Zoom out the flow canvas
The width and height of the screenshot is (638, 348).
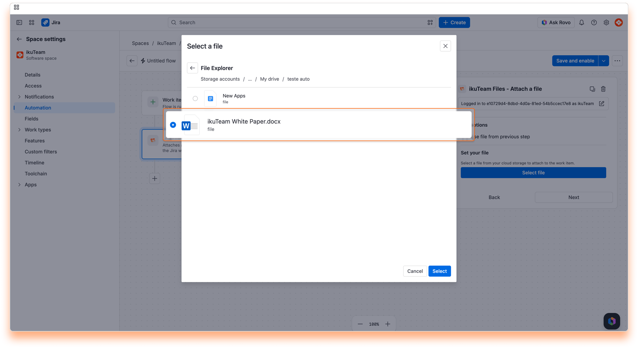(x=360, y=324)
